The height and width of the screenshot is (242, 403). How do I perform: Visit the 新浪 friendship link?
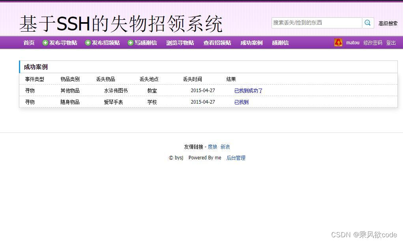point(225,147)
